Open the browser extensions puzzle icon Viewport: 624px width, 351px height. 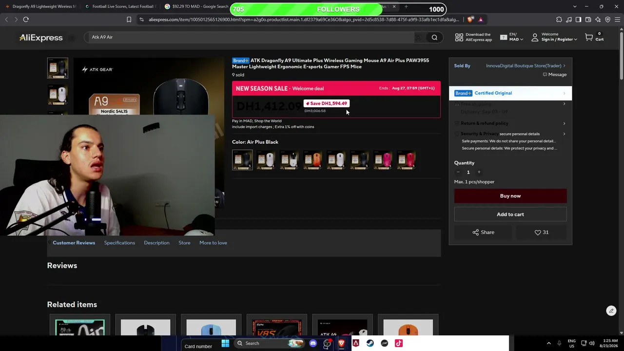(x=559, y=19)
